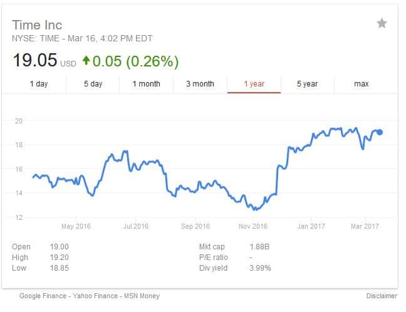Screen dimensions: 406x312
Task: Open the Google Finance link
Action: click(43, 296)
